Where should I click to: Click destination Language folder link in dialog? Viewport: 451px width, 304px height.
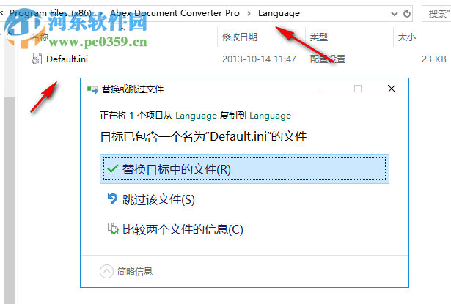270,116
